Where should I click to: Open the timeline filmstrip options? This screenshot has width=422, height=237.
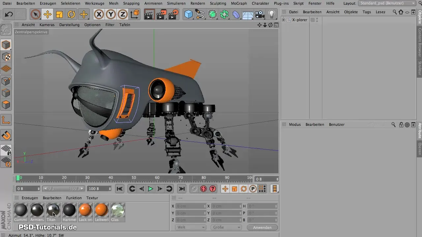point(274,189)
